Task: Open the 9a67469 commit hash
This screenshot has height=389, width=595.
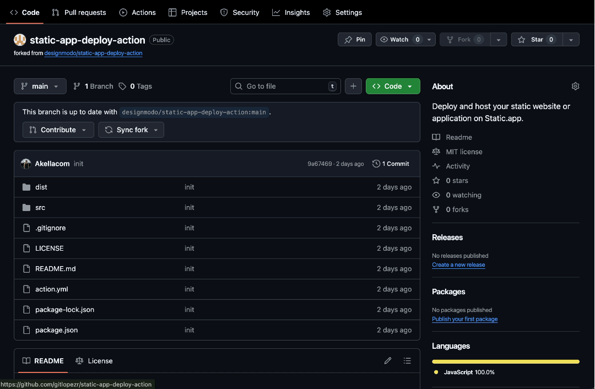Action: click(x=320, y=164)
